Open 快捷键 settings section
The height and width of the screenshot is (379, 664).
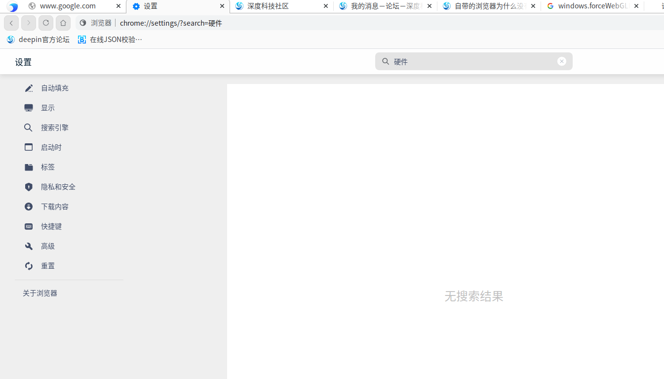51,226
